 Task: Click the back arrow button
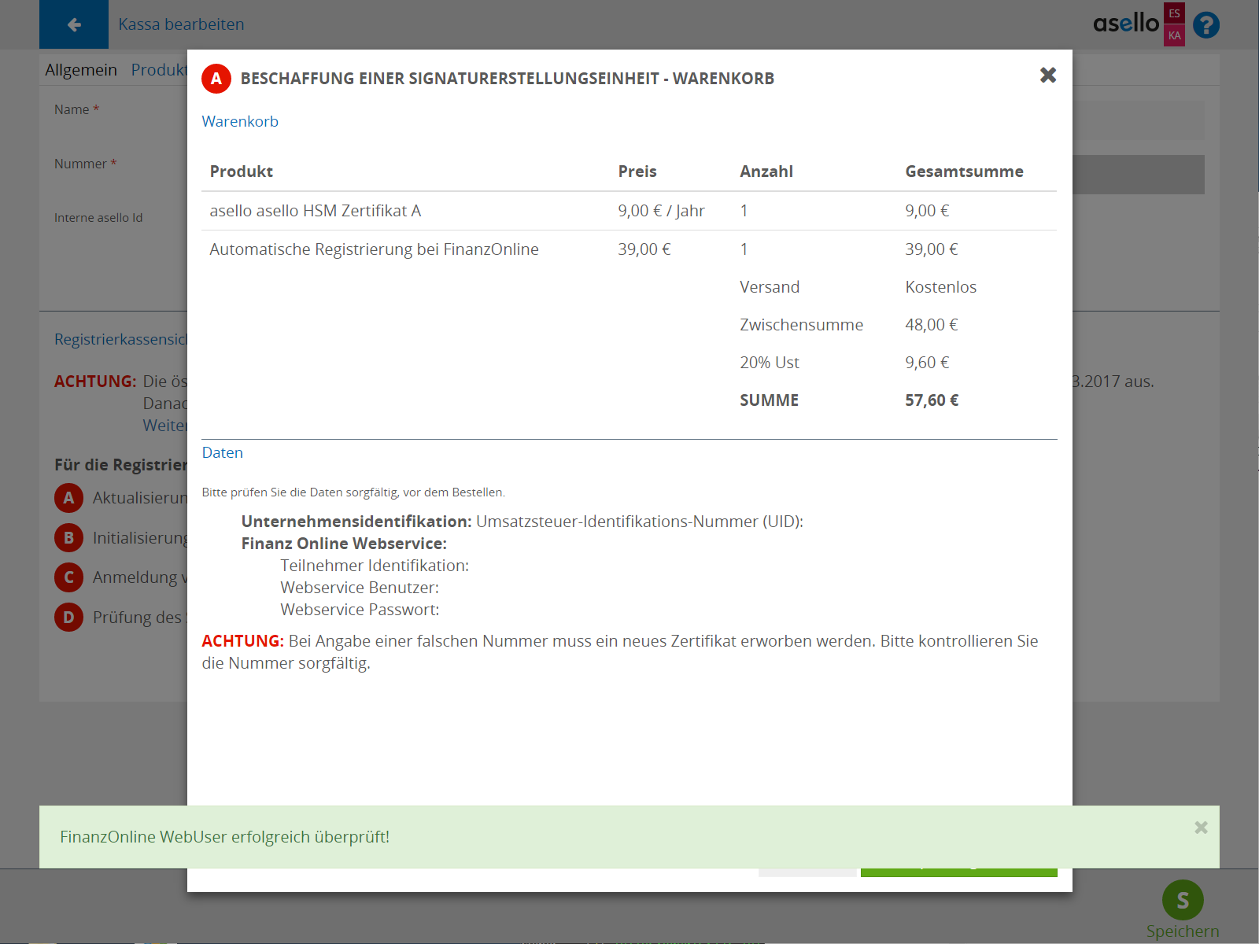[x=74, y=24]
